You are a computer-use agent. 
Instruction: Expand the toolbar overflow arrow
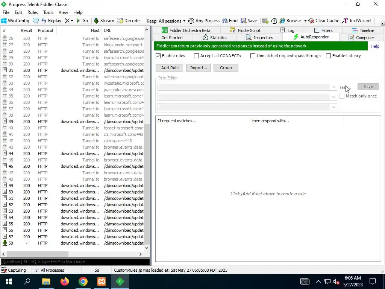click(x=382, y=23)
